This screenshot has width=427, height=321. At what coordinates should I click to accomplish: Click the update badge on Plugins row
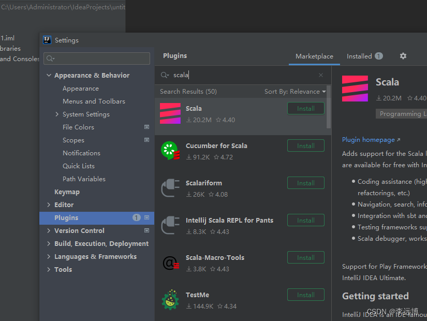pyautogui.click(x=137, y=217)
